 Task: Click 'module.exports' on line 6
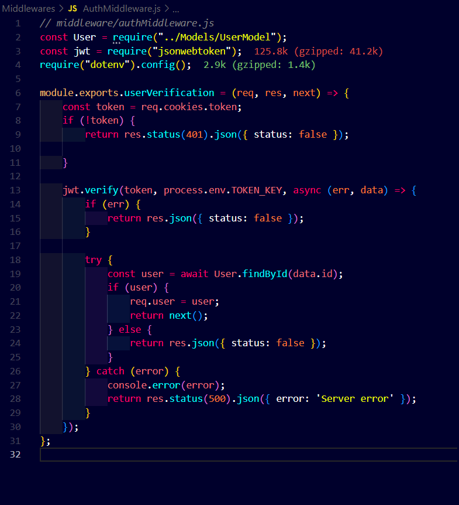click(x=79, y=93)
